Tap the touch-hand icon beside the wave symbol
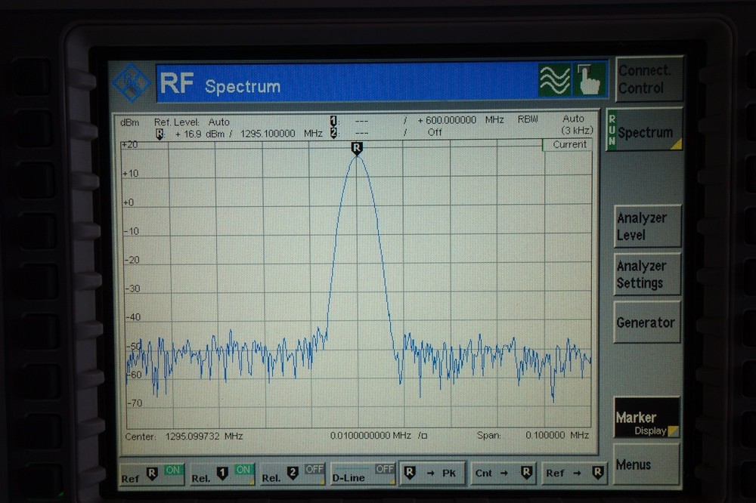Viewport: 756px width, 503px height. [x=589, y=79]
